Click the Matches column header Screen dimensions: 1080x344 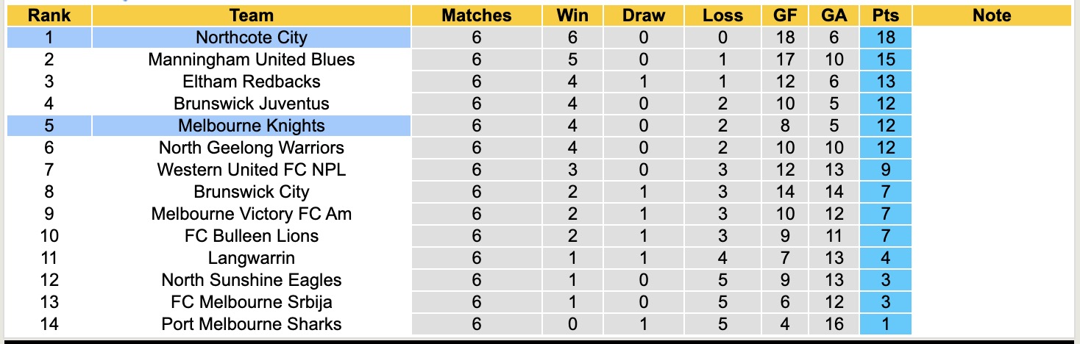(x=477, y=15)
